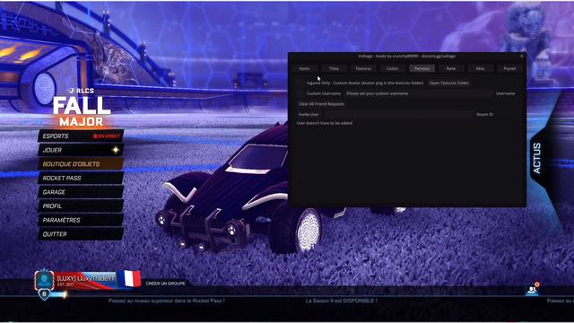This screenshot has width=574, height=323.
Task: Click the star icon beside Jouer
Action: [x=116, y=150]
